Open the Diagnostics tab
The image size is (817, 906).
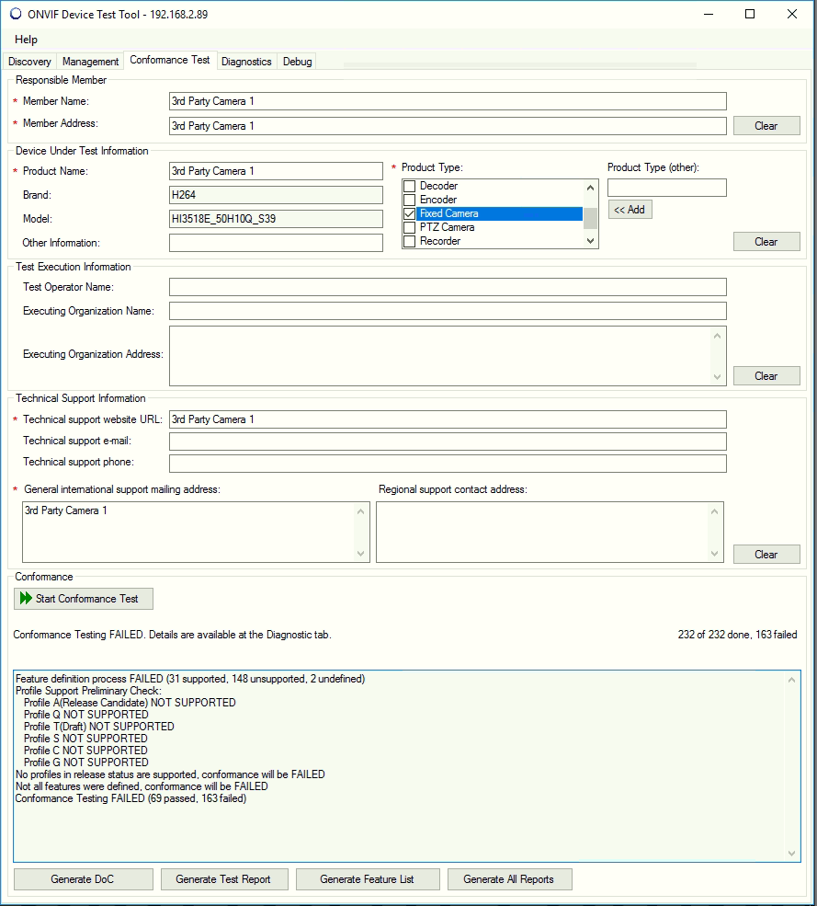[x=246, y=62]
